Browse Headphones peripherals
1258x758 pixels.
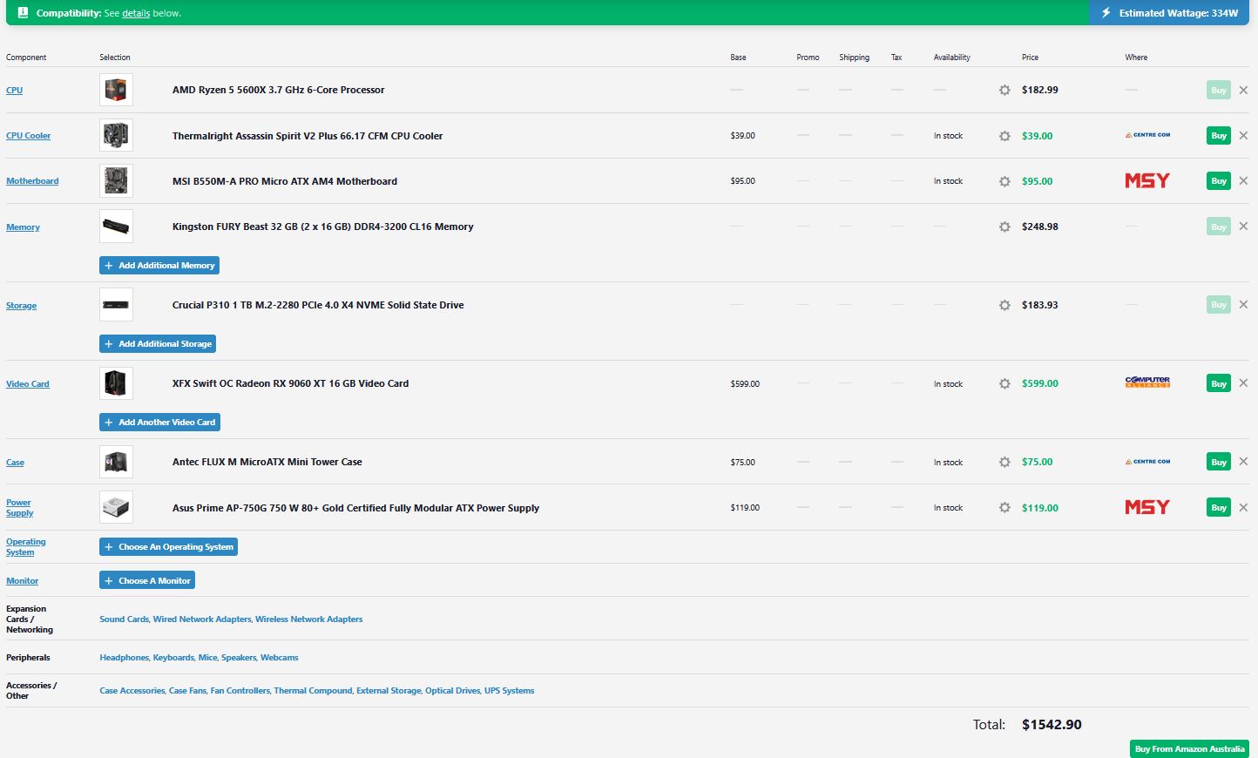point(125,657)
